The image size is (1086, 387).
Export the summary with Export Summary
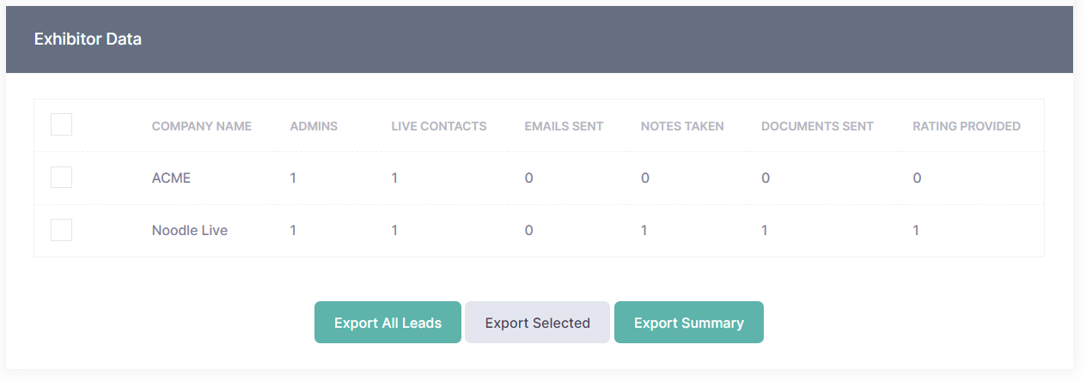click(x=688, y=323)
